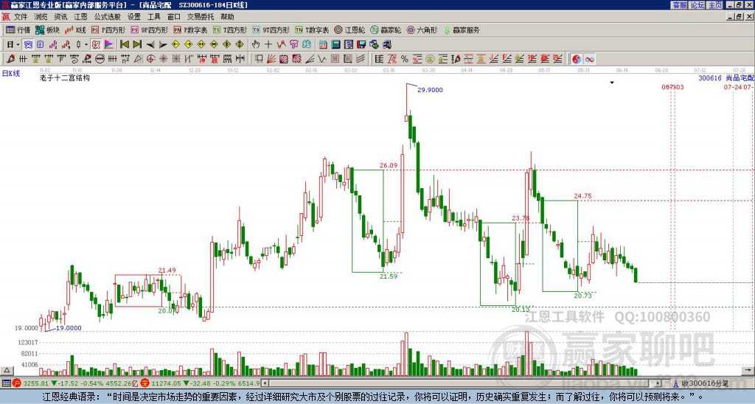
Task: Open the P数字表 tool
Action: 191,29
